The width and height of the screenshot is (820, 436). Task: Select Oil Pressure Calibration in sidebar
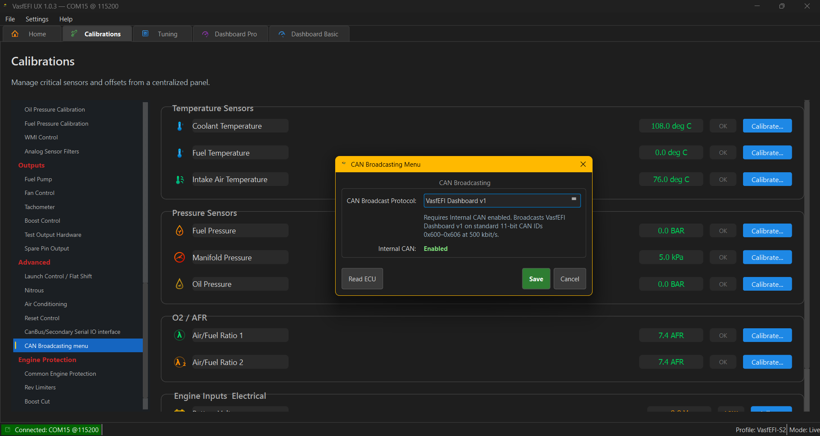[x=78, y=109]
